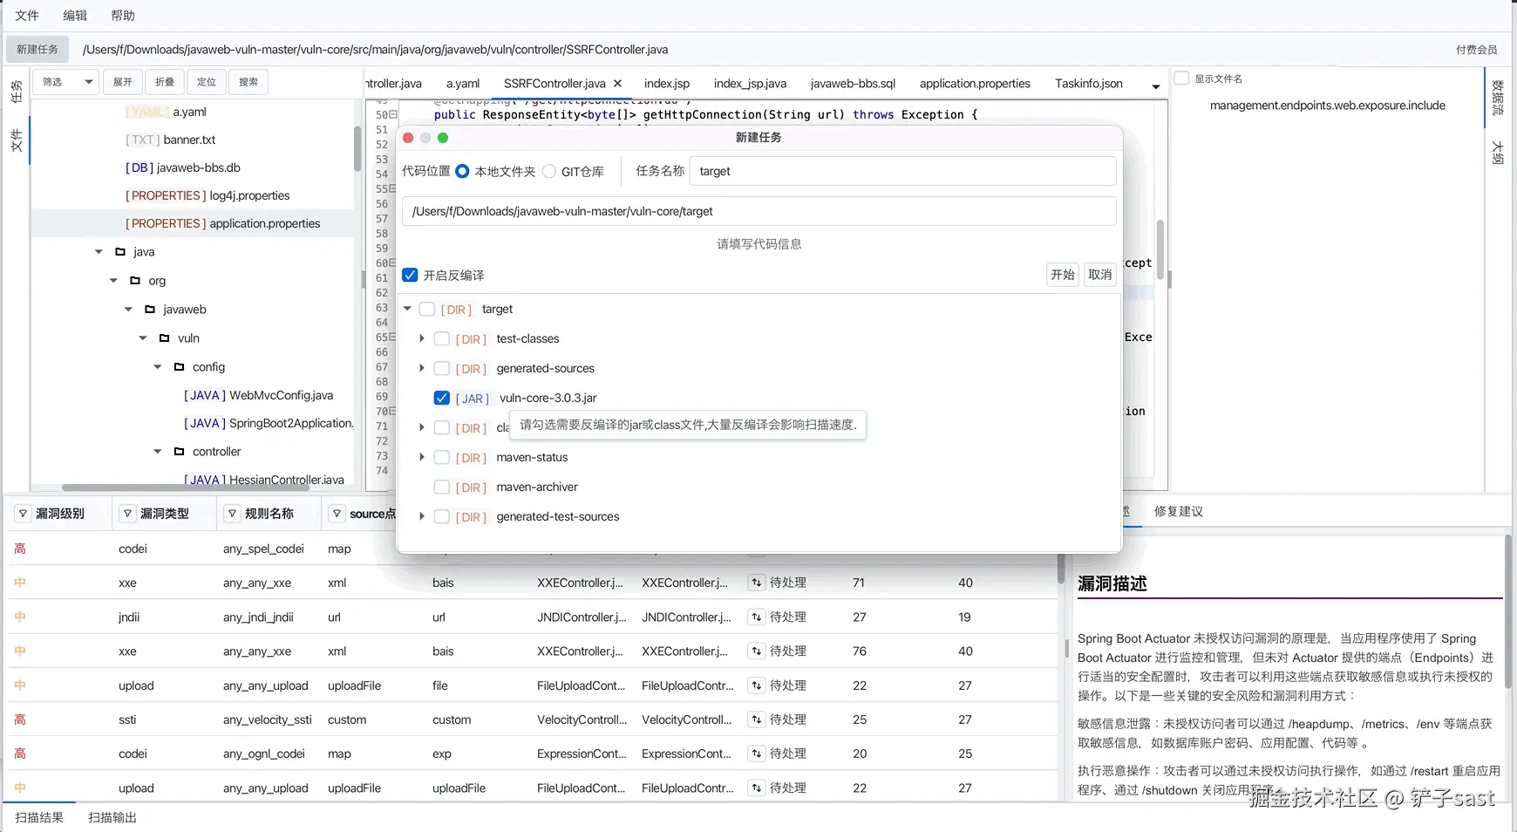This screenshot has width=1517, height=832.
Task: Select the 本地文件夹 radio option
Action: (x=462, y=171)
